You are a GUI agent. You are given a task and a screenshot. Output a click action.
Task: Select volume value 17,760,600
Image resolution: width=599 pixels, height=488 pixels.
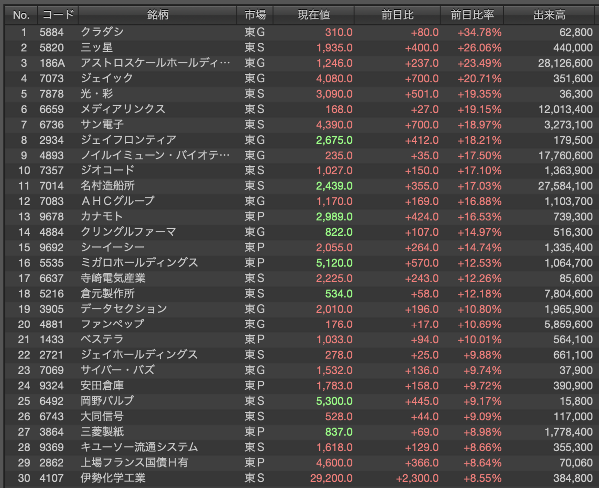tap(566, 156)
